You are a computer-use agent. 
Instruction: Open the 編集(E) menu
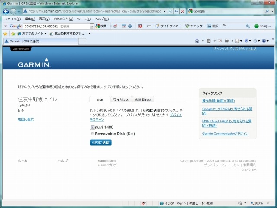click(30, 19)
